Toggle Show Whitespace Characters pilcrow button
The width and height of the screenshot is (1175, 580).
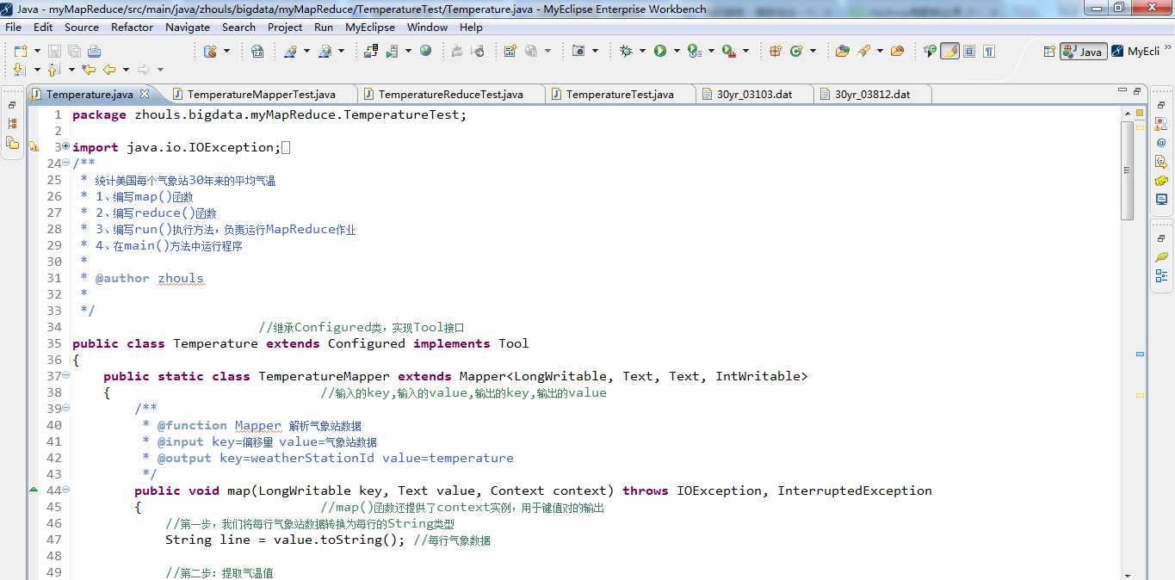click(989, 51)
